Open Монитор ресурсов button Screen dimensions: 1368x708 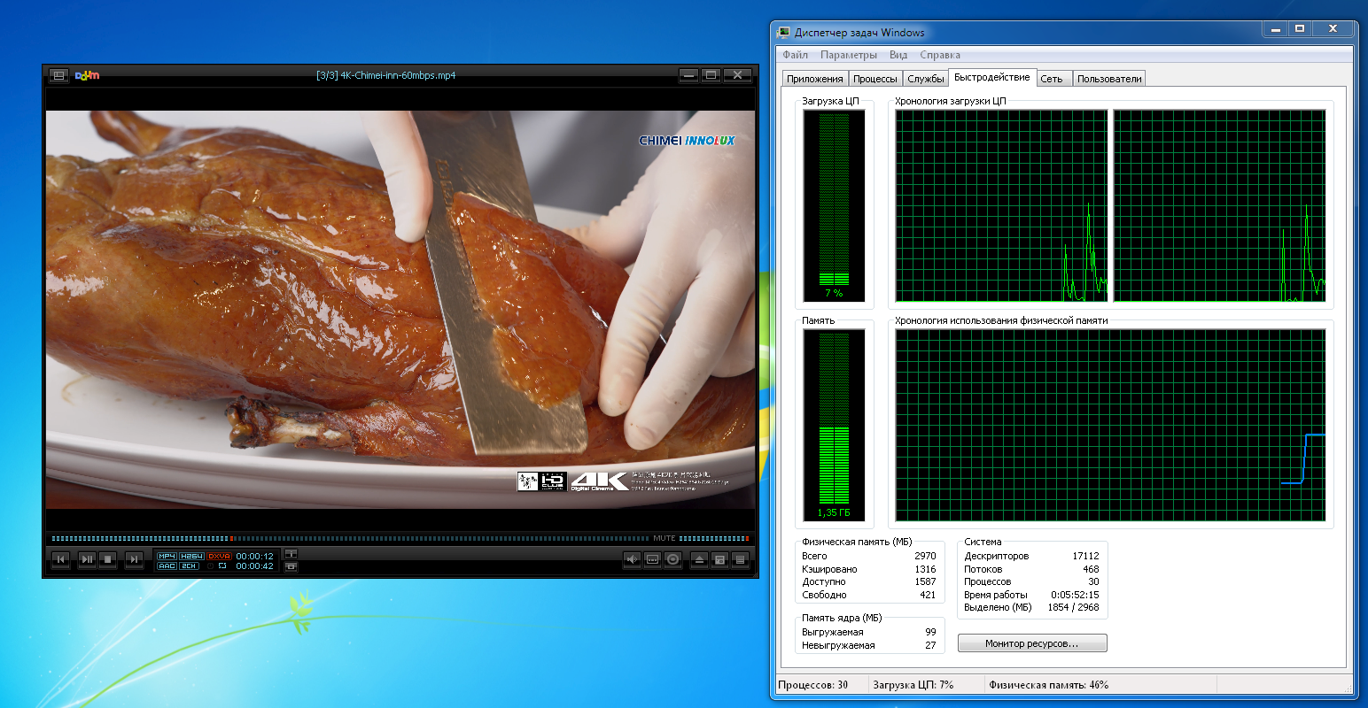1032,643
